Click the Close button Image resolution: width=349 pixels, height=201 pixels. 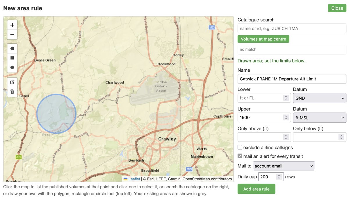337,8
